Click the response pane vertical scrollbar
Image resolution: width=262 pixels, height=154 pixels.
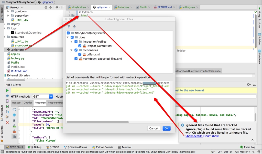(255, 117)
